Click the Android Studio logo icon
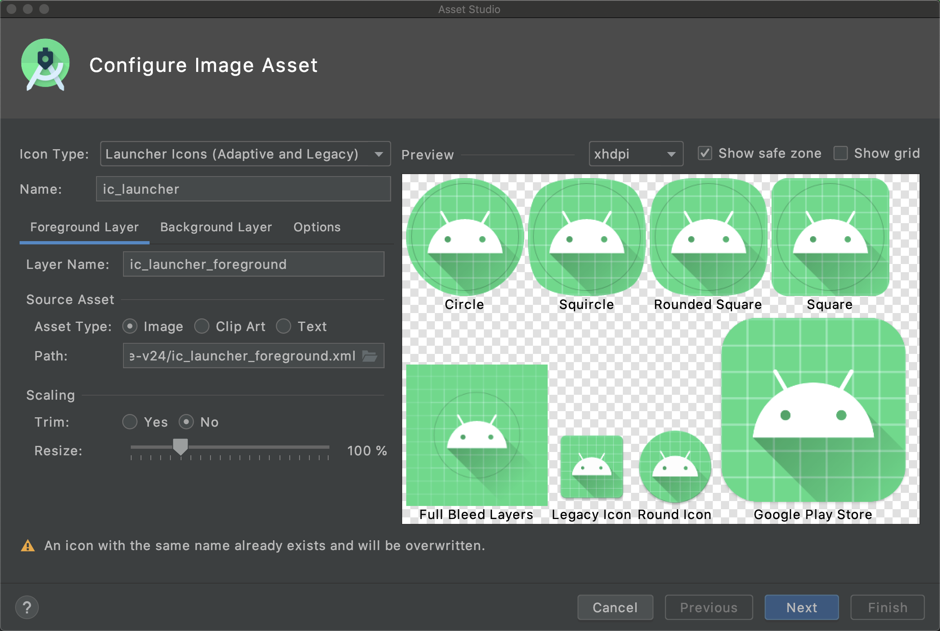Viewport: 940px width, 631px height. [45, 65]
